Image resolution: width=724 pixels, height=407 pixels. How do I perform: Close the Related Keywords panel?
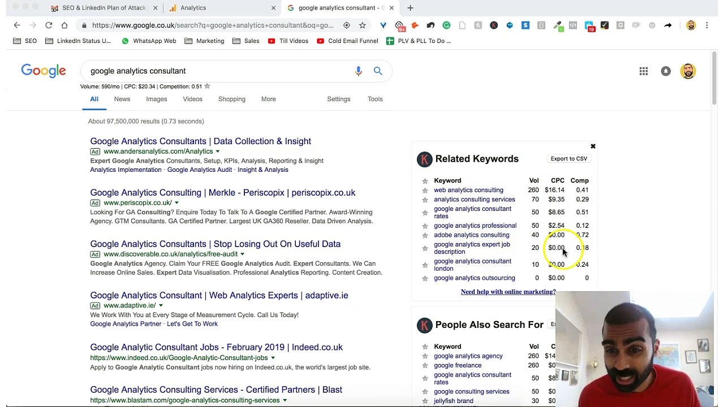pyautogui.click(x=593, y=146)
